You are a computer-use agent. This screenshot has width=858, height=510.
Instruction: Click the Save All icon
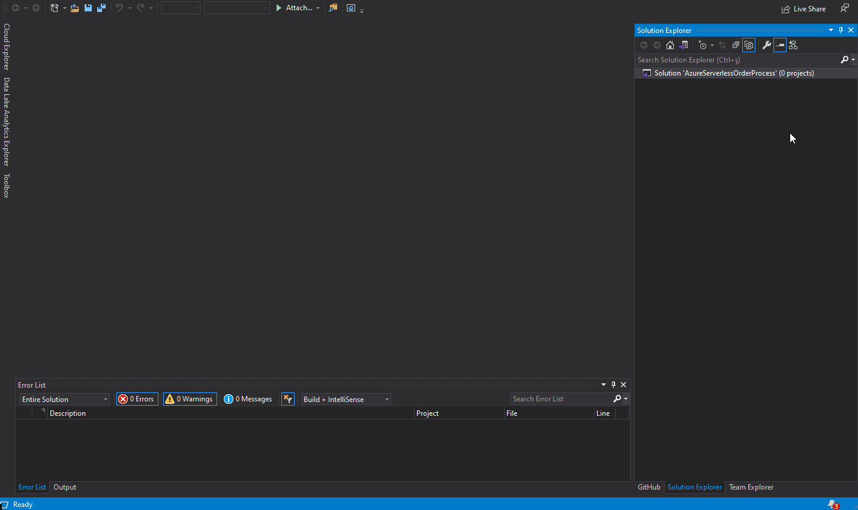click(x=101, y=8)
